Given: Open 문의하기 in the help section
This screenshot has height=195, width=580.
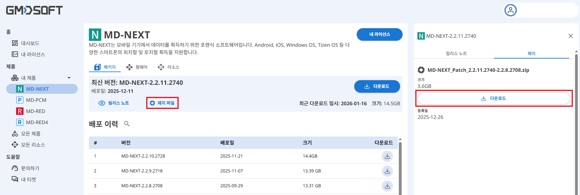Looking at the screenshot, I should 25,168.
